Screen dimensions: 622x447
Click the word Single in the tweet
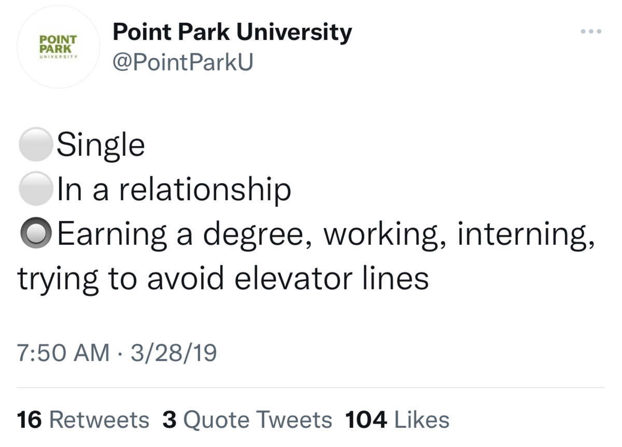pos(101,146)
